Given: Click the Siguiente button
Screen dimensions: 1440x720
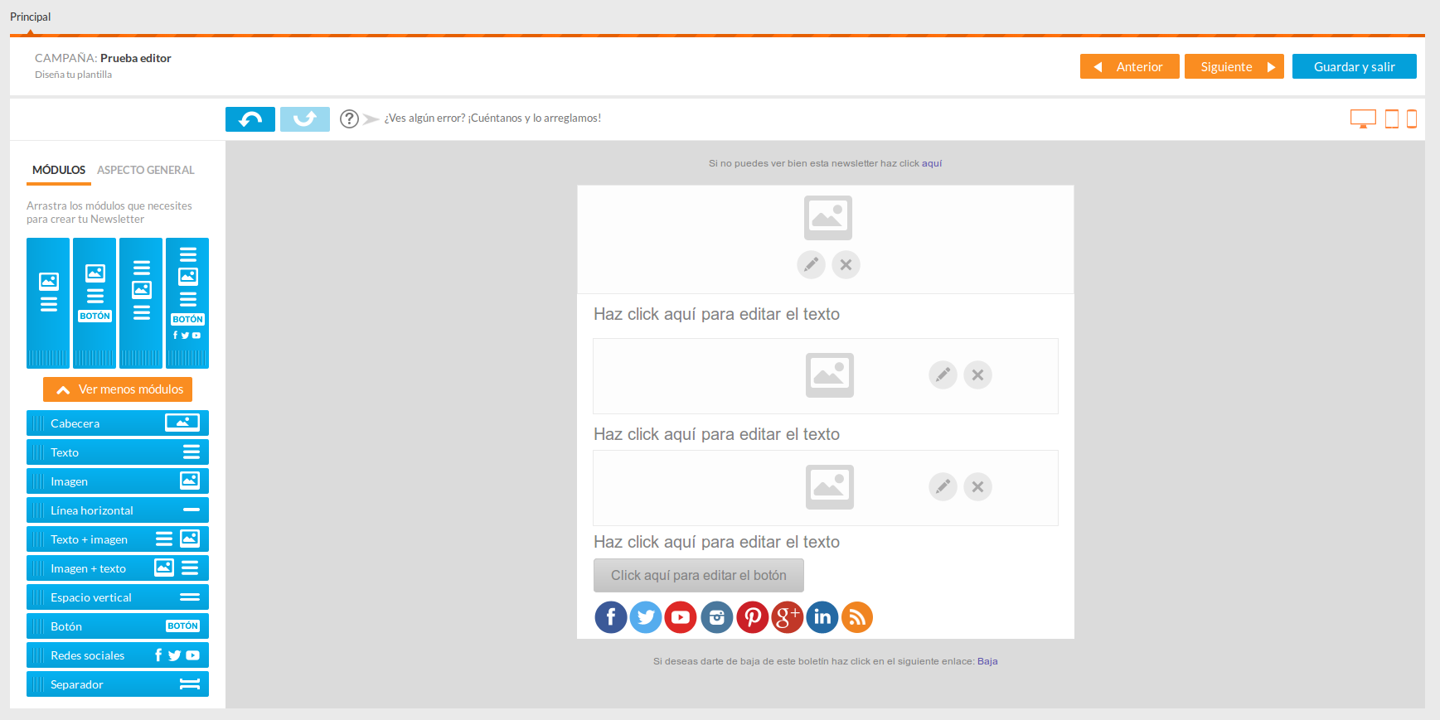Looking at the screenshot, I should [1234, 67].
